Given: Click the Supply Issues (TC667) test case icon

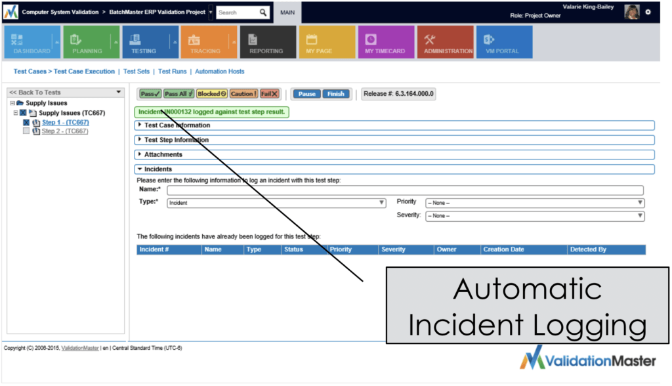Looking at the screenshot, I should point(33,113).
